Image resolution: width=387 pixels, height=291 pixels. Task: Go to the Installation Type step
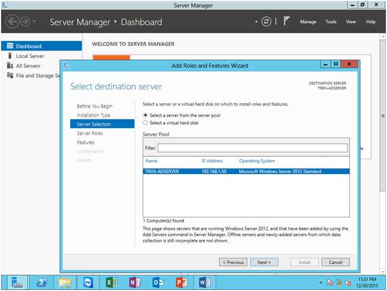(x=94, y=115)
